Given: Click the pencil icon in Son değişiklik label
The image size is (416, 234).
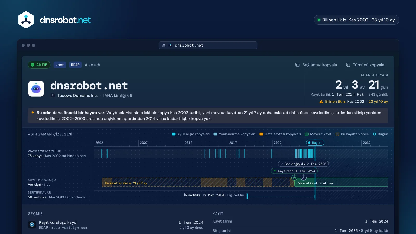Looking at the screenshot, I should (282, 164).
